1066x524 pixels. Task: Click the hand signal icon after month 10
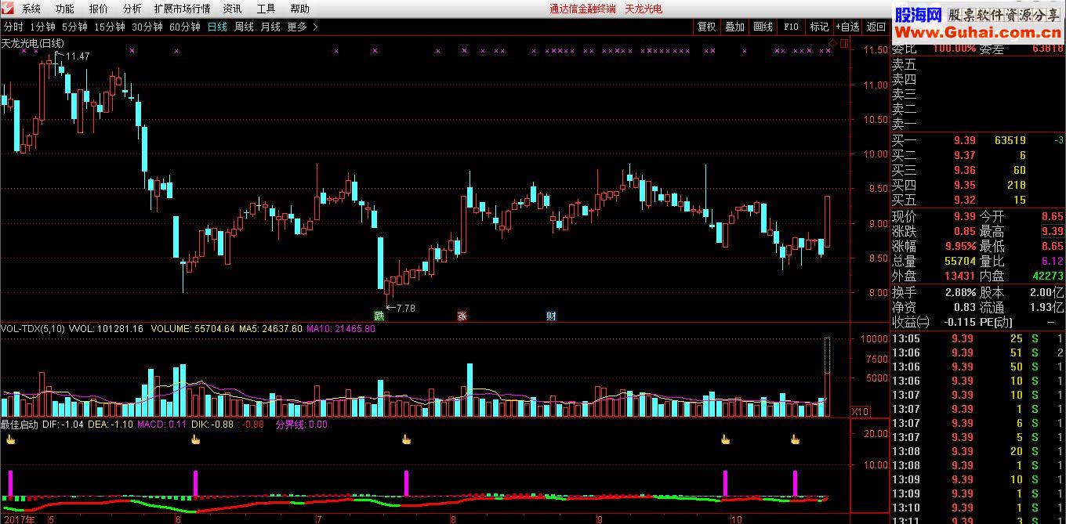click(795, 439)
